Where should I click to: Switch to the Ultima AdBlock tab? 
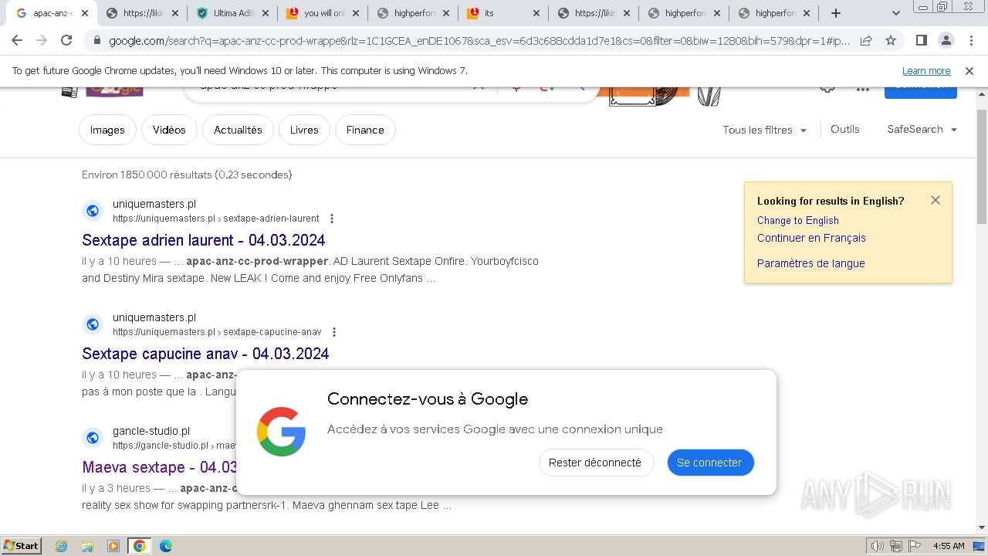(235, 13)
